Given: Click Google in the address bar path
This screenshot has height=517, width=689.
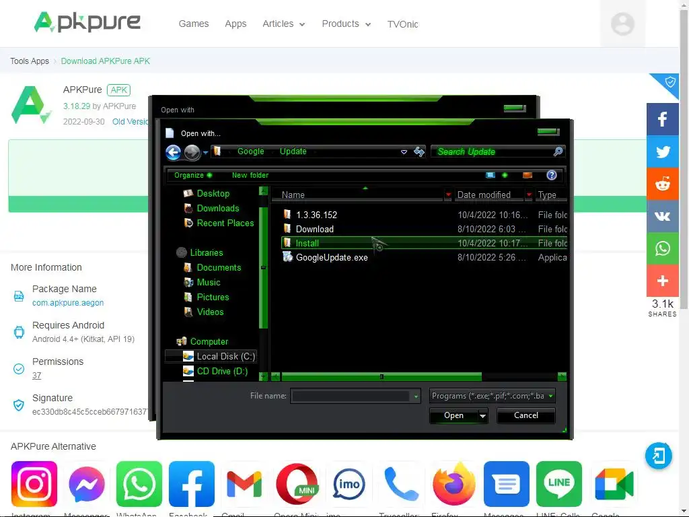Looking at the screenshot, I should tap(250, 151).
